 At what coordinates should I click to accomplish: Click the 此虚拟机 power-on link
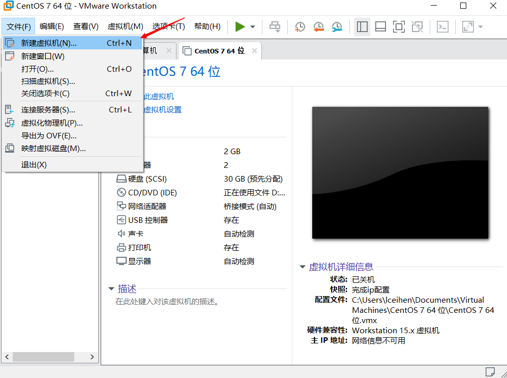click(159, 96)
